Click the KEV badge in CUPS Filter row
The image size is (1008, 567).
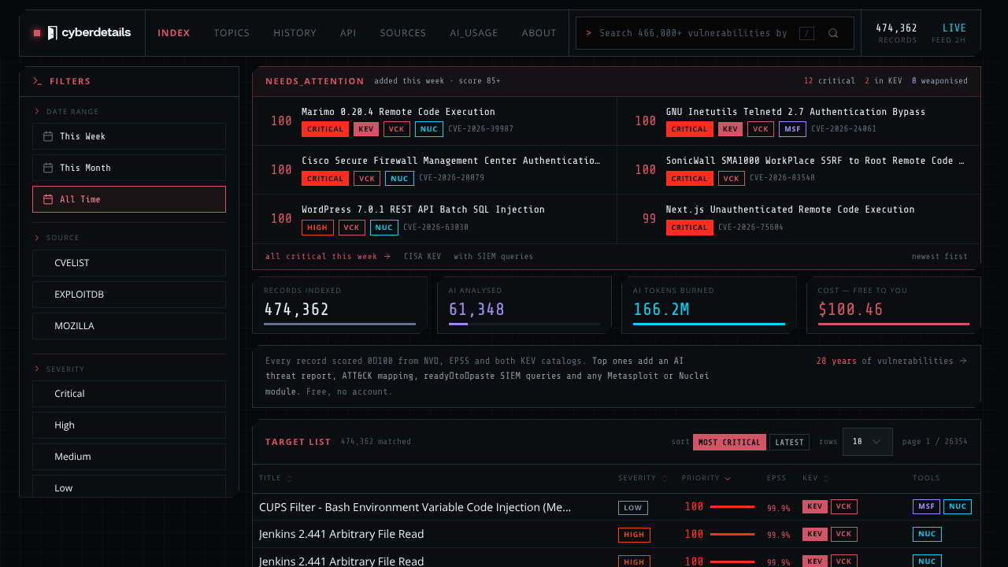pyautogui.click(x=815, y=507)
